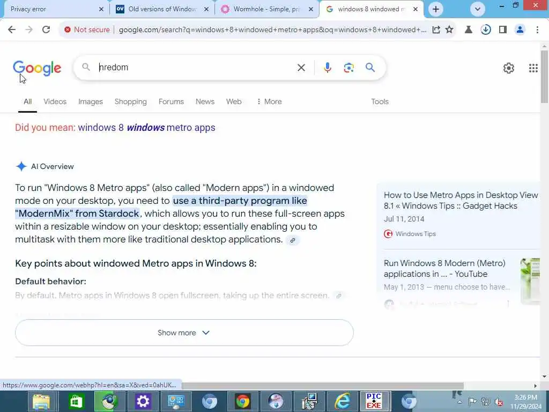Expand the More search filters menu
Image resolution: width=549 pixels, height=412 pixels.
269,101
